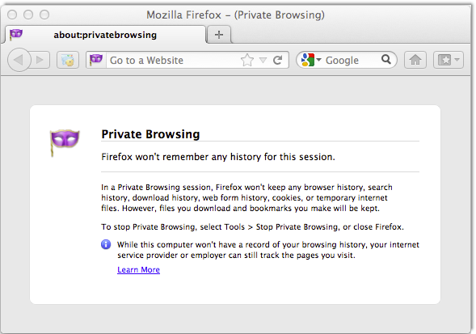Click the Go to a Website field
Screen dimensions: 476x334
(x=173, y=60)
